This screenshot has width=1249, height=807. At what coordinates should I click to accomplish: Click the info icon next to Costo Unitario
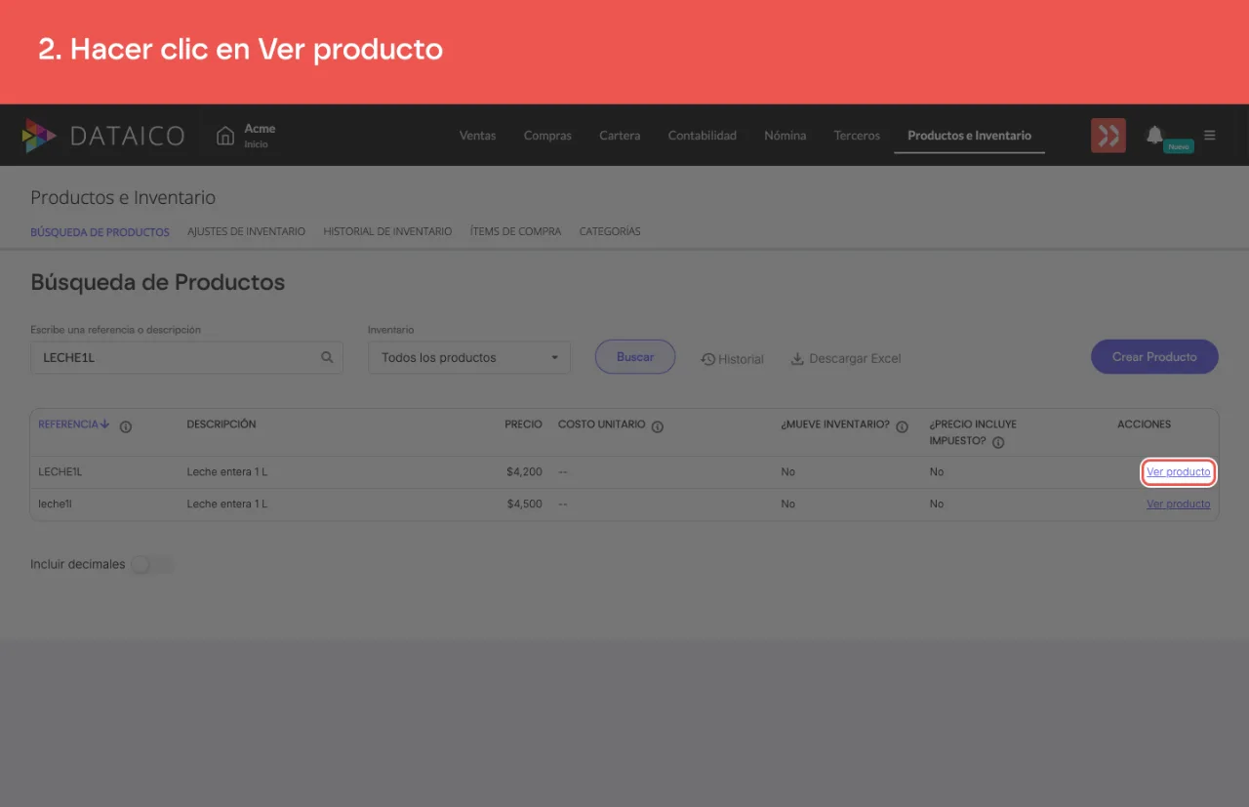[658, 426]
